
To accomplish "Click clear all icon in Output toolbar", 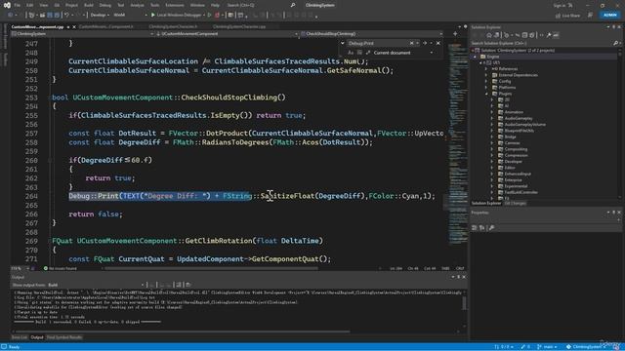I will pyautogui.click(x=179, y=285).
